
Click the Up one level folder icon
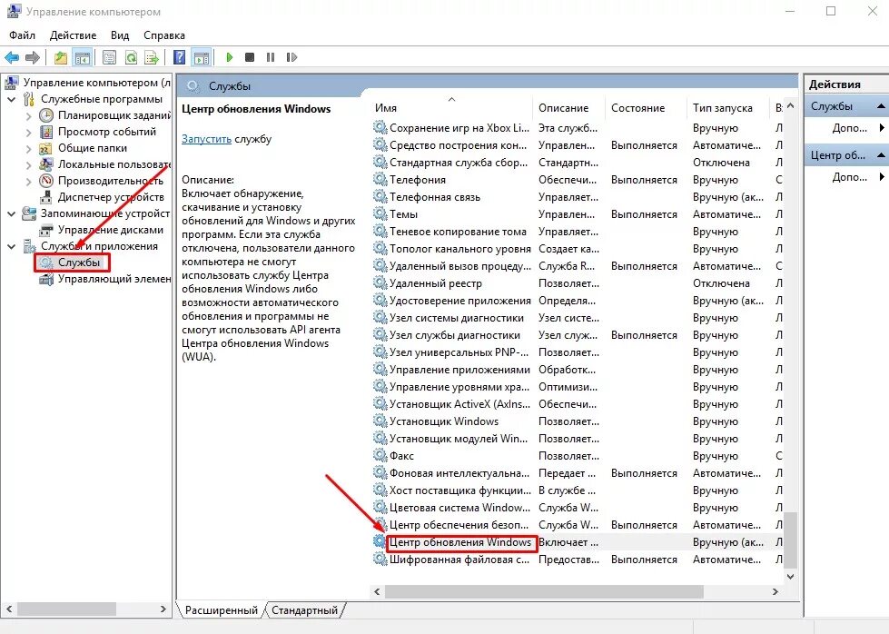pyautogui.click(x=61, y=57)
